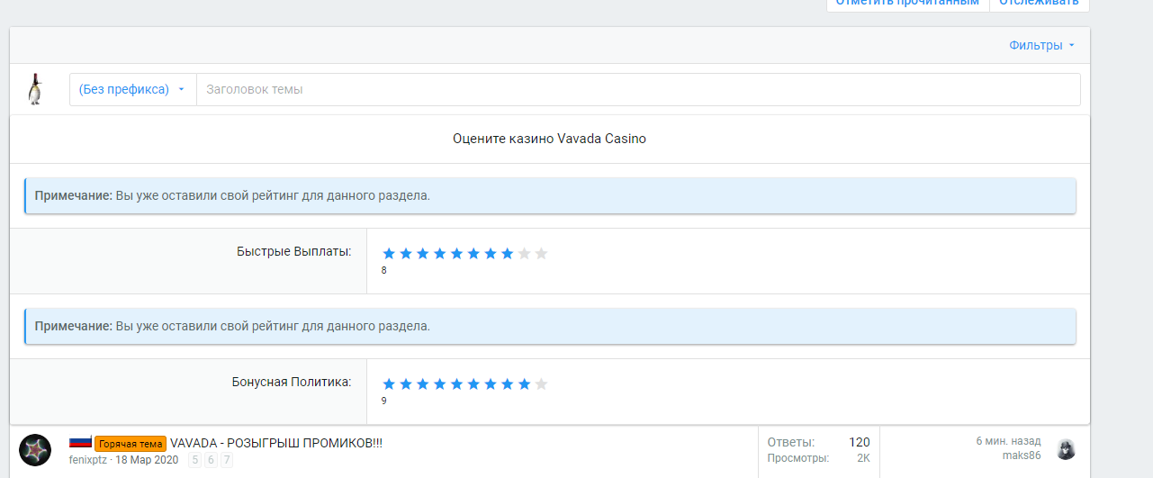Select eighth star for Бонусная Политика

coord(508,384)
